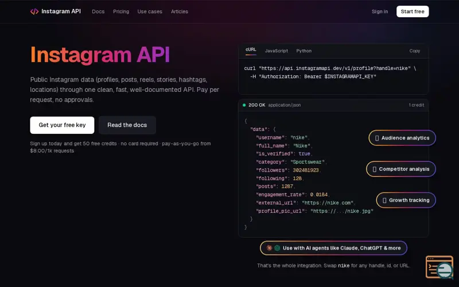Click the large Instagram API heading

100,55
